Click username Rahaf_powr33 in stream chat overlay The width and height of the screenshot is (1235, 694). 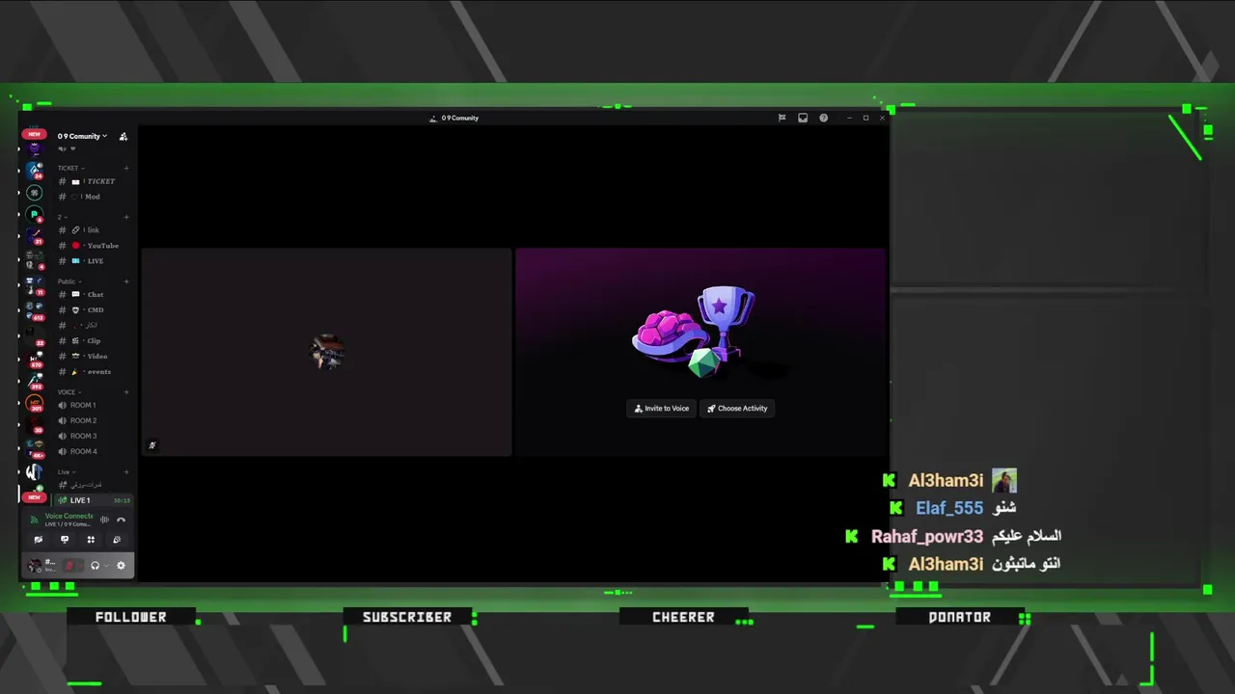(927, 536)
